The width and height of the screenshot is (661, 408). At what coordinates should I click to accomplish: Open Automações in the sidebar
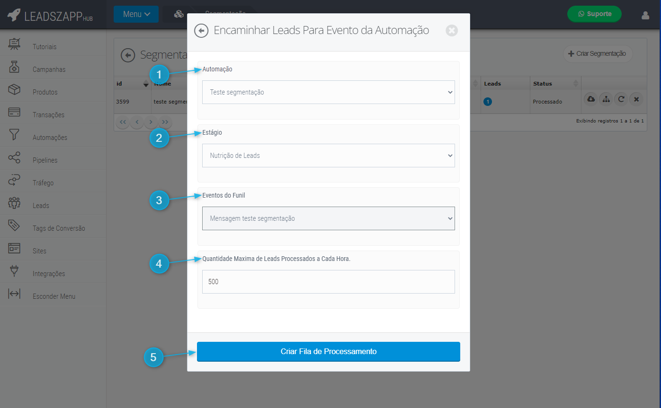[50, 138]
